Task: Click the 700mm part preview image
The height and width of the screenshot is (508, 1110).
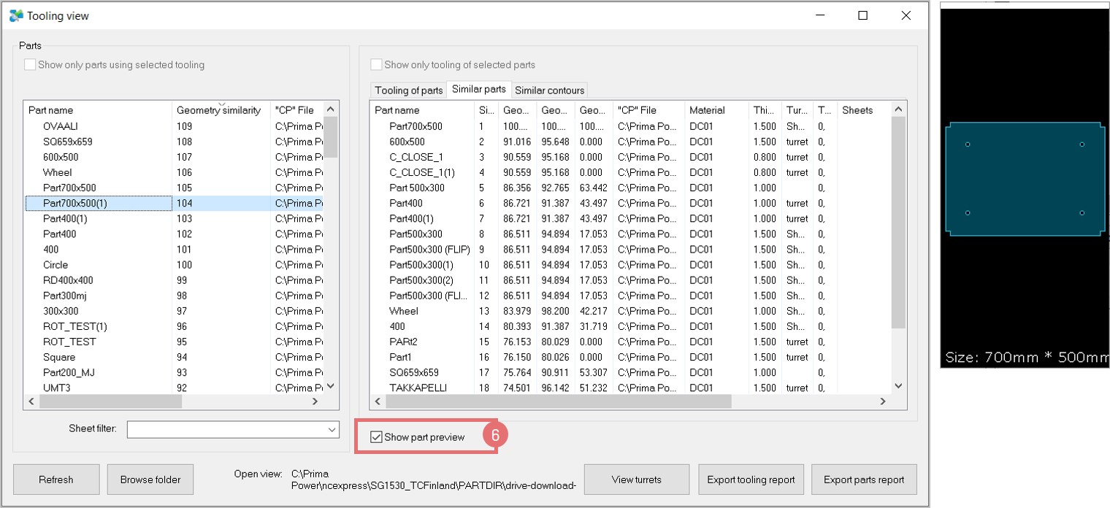Action: [1024, 179]
